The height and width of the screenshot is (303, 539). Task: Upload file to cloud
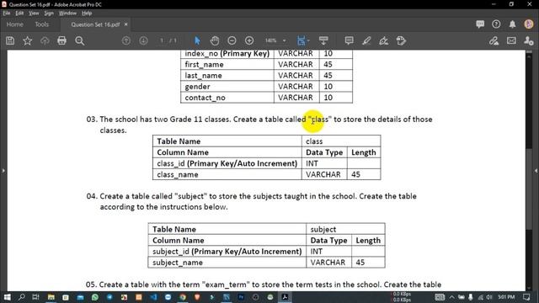pos(45,40)
